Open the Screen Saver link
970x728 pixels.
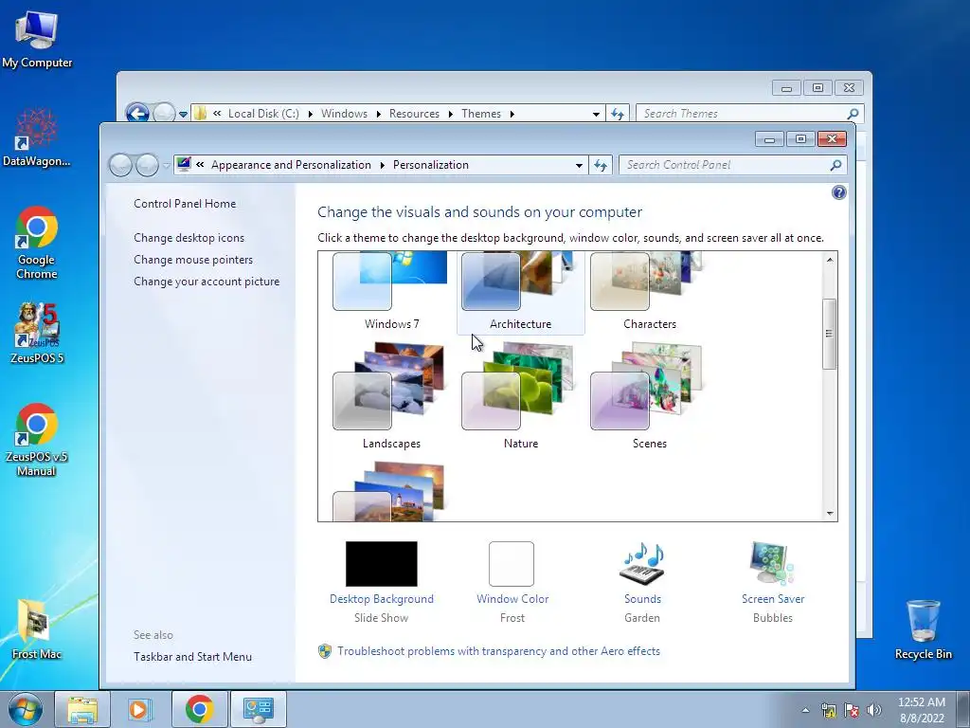[773, 599]
